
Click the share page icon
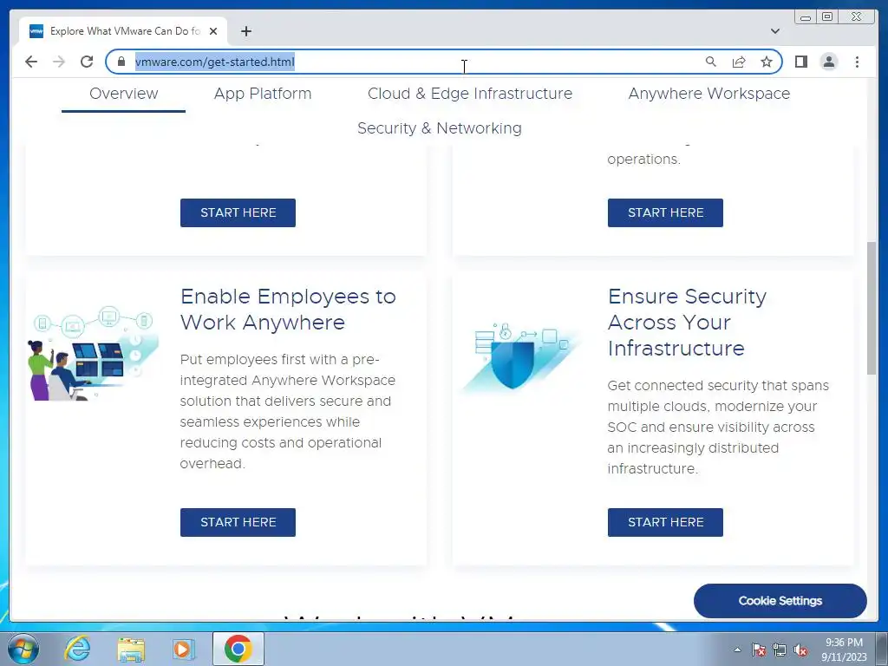[739, 62]
